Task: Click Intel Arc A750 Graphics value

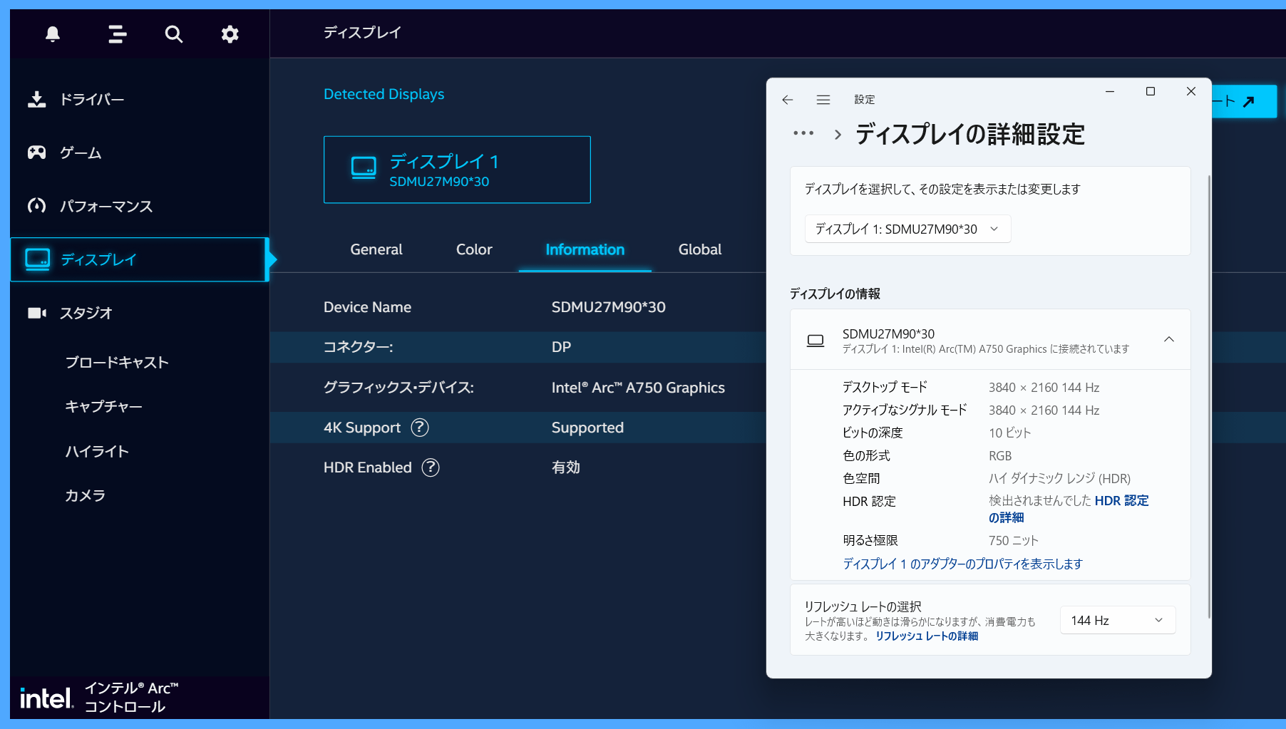Action: [638, 388]
